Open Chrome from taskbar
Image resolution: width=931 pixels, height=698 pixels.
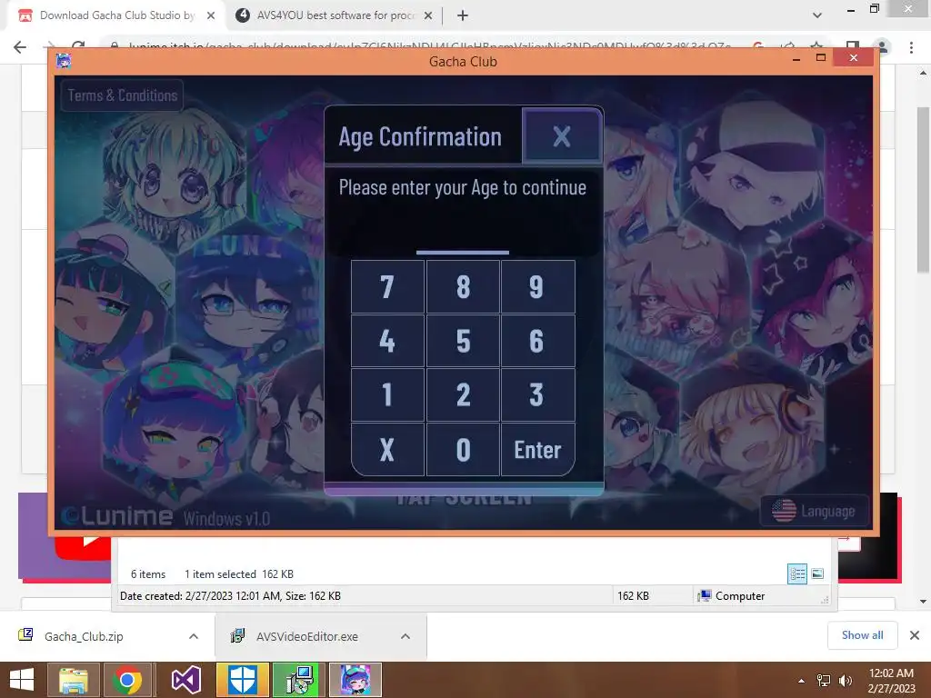point(126,680)
